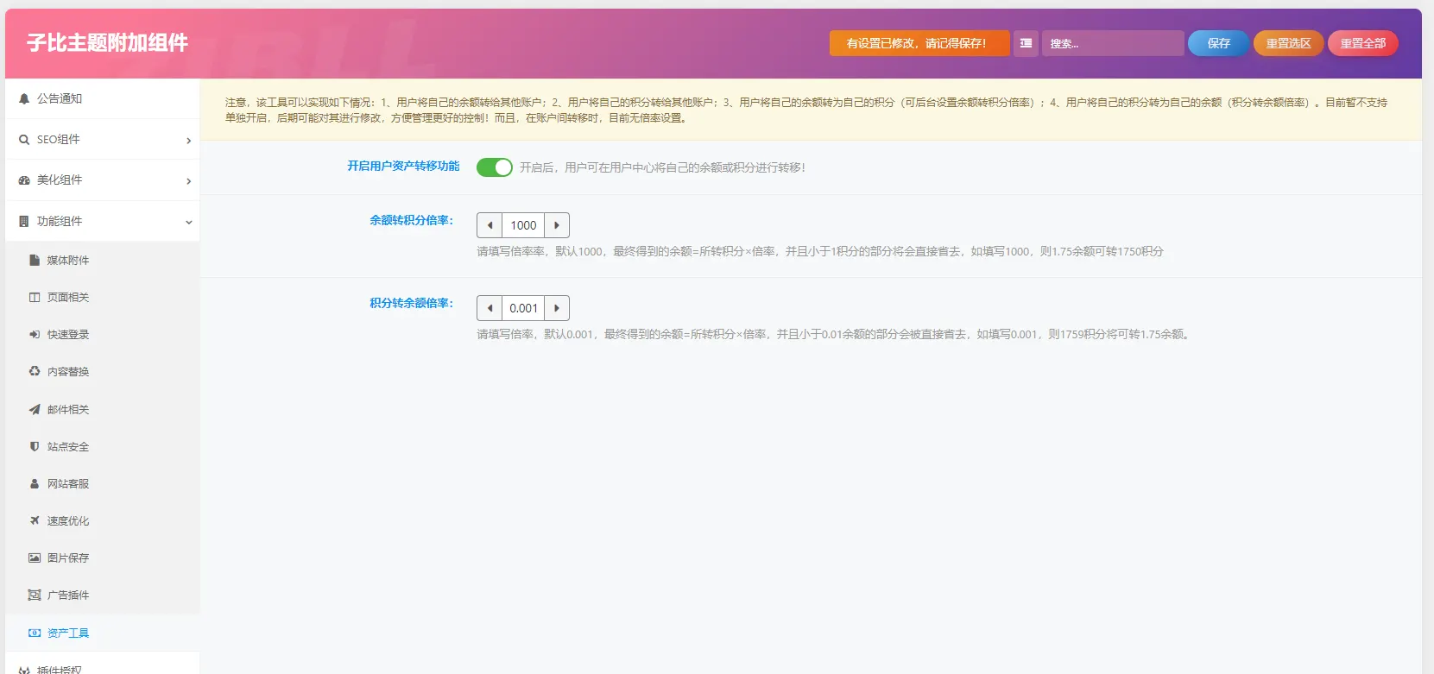Click the 重置全部 button
The width and height of the screenshot is (1434, 674).
(x=1363, y=43)
